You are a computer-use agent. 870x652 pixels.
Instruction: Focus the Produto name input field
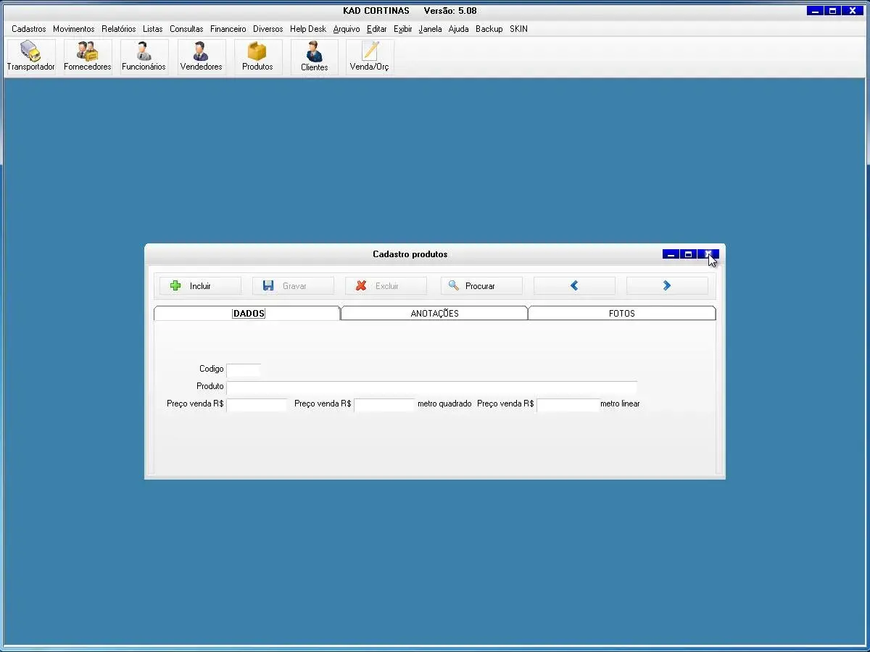[x=431, y=387]
